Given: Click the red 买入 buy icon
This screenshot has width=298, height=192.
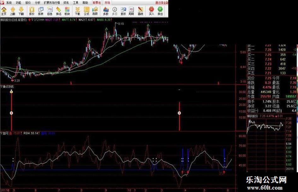Looking at the screenshot, I should pyautogui.click(x=151, y=11).
